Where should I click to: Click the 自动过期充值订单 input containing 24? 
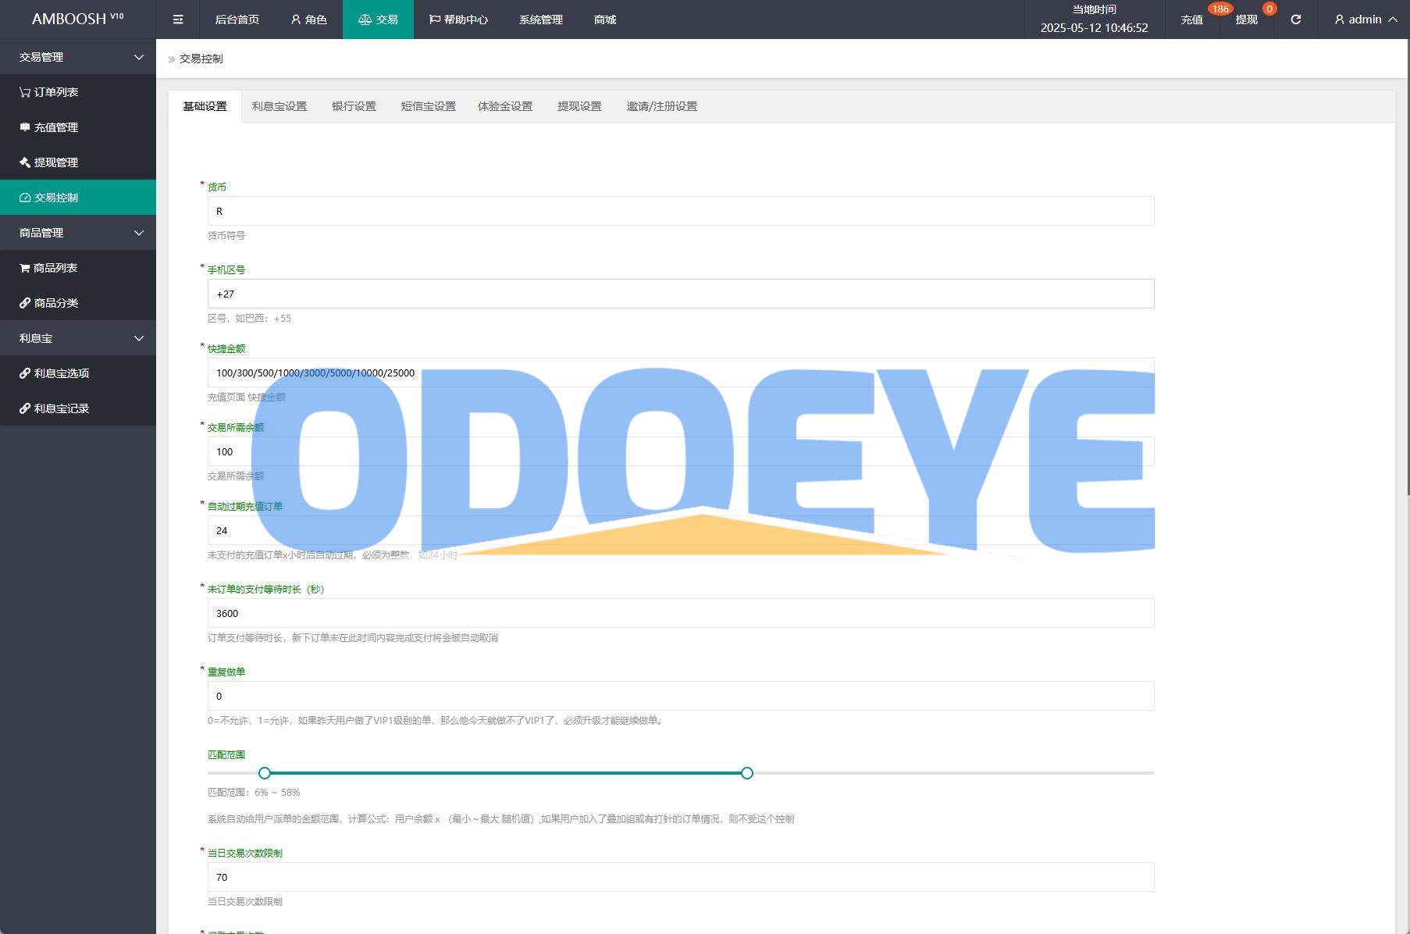tap(681, 530)
